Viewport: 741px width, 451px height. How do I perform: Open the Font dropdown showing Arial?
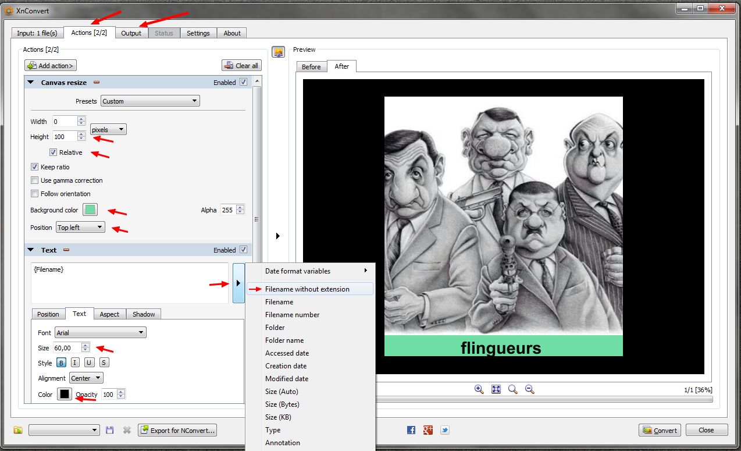[100, 333]
